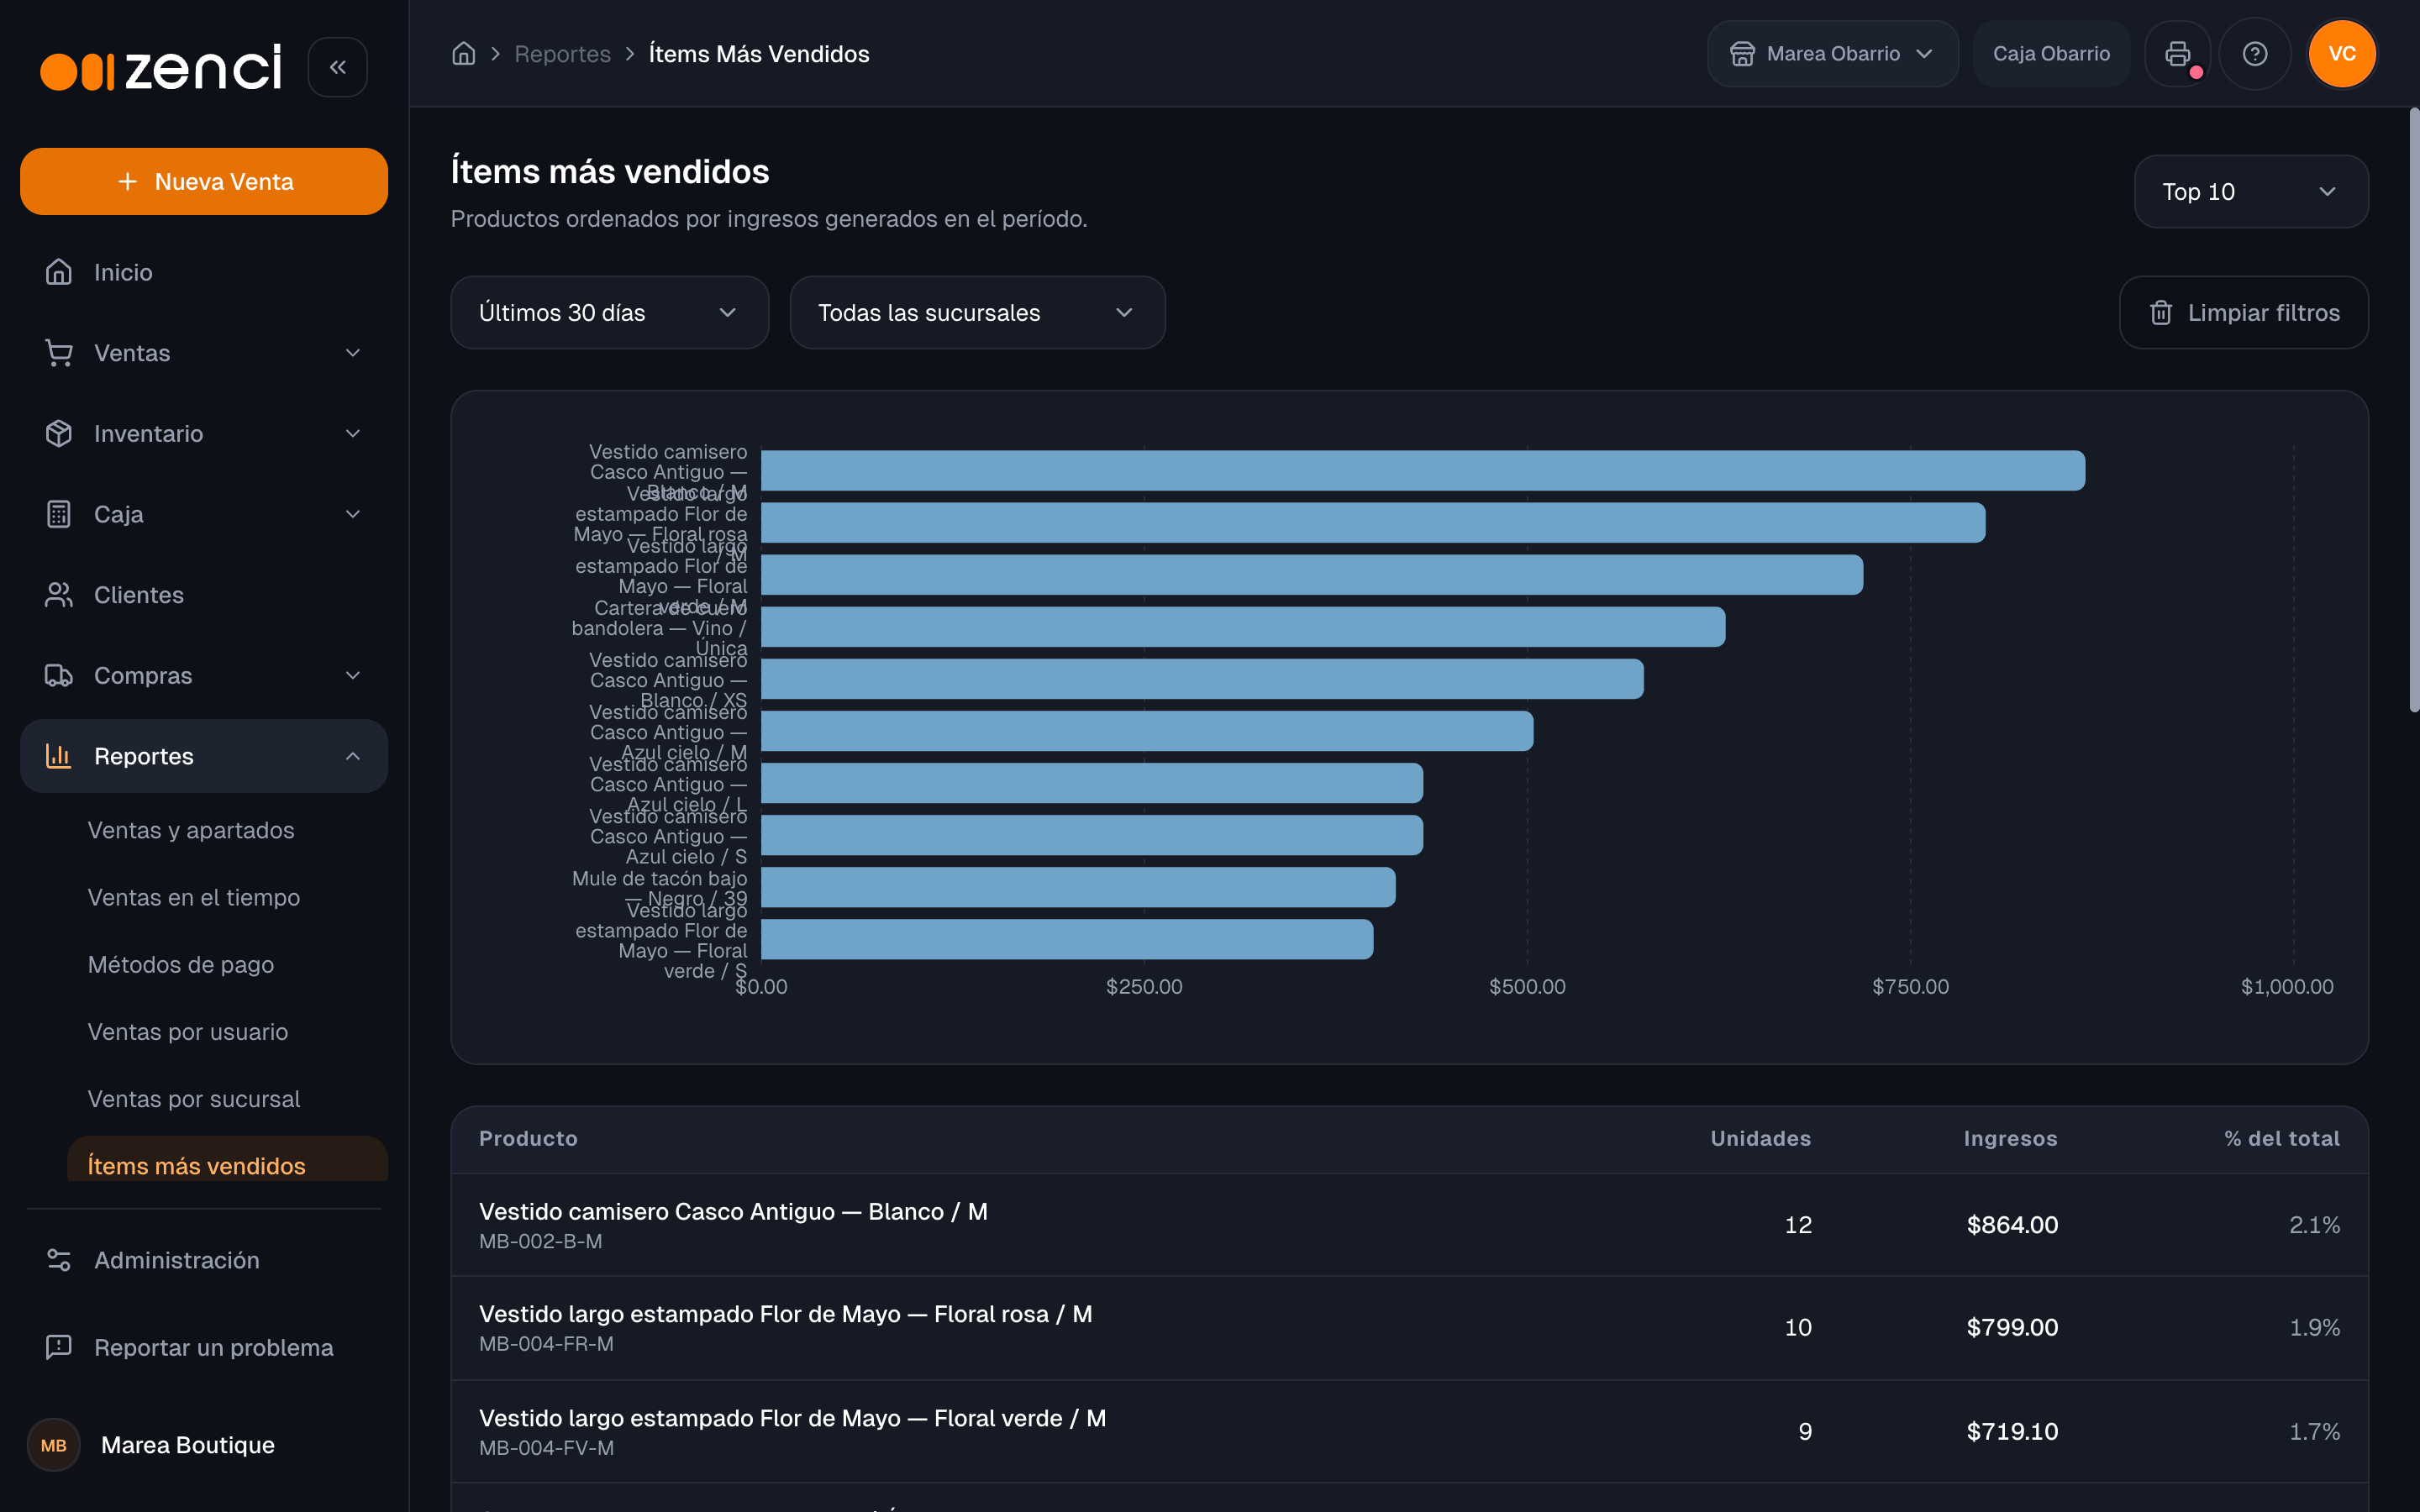Click the Ingresos column header
Viewport: 2420px width, 1512px height.
pyautogui.click(x=2010, y=1138)
